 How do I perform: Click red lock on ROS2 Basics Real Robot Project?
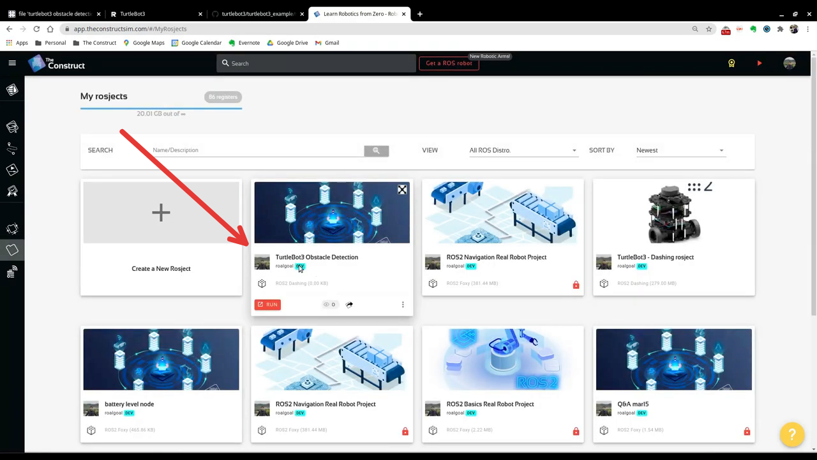coord(576,431)
